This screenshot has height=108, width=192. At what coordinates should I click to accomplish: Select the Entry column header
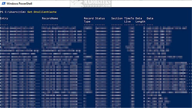4,18
